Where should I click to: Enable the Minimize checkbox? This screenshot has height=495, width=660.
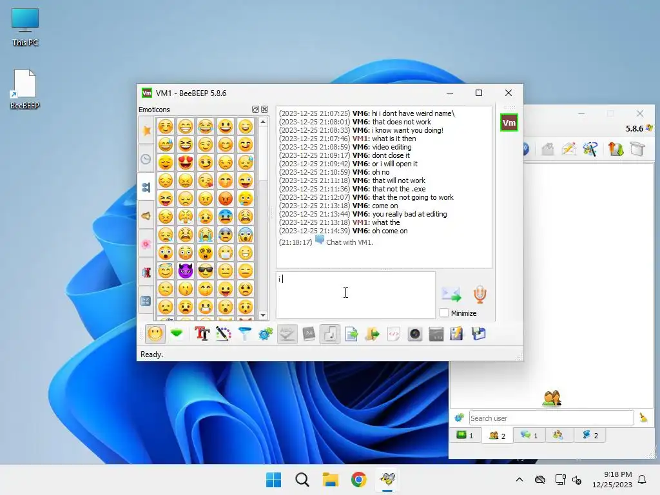point(444,313)
